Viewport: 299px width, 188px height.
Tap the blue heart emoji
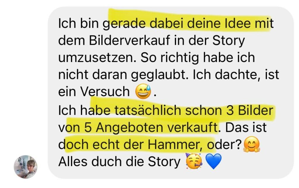point(214,161)
